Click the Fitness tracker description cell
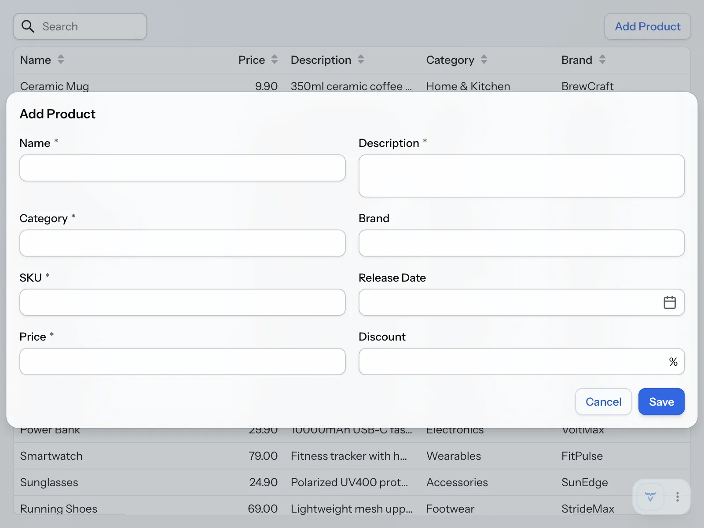The width and height of the screenshot is (704, 528). click(349, 456)
